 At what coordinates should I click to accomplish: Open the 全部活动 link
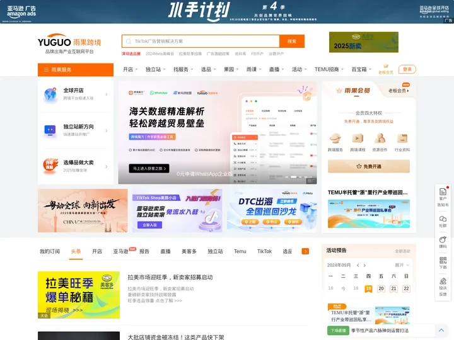click(x=402, y=251)
